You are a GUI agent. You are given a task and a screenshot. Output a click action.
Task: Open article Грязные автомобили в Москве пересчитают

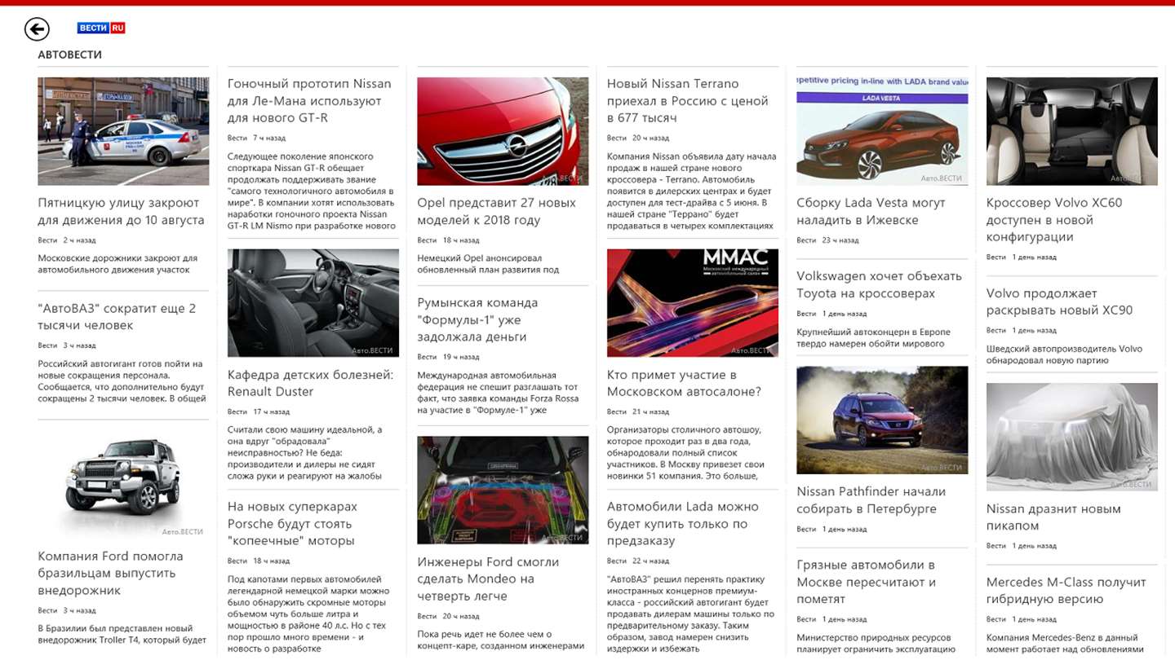coord(866,582)
